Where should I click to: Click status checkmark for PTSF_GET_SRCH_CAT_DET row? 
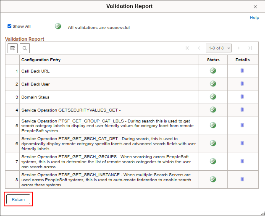click(213, 143)
